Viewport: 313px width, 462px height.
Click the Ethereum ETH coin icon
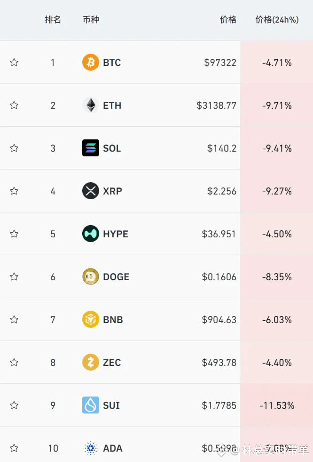click(x=91, y=105)
